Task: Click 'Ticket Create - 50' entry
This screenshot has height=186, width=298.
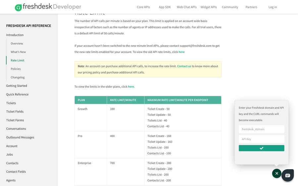Action: tap(159, 109)
